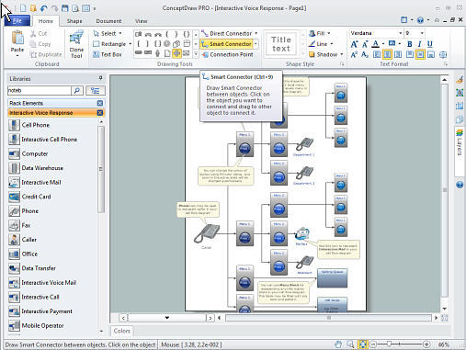
Task: Click the library search input field
Action: (40, 91)
